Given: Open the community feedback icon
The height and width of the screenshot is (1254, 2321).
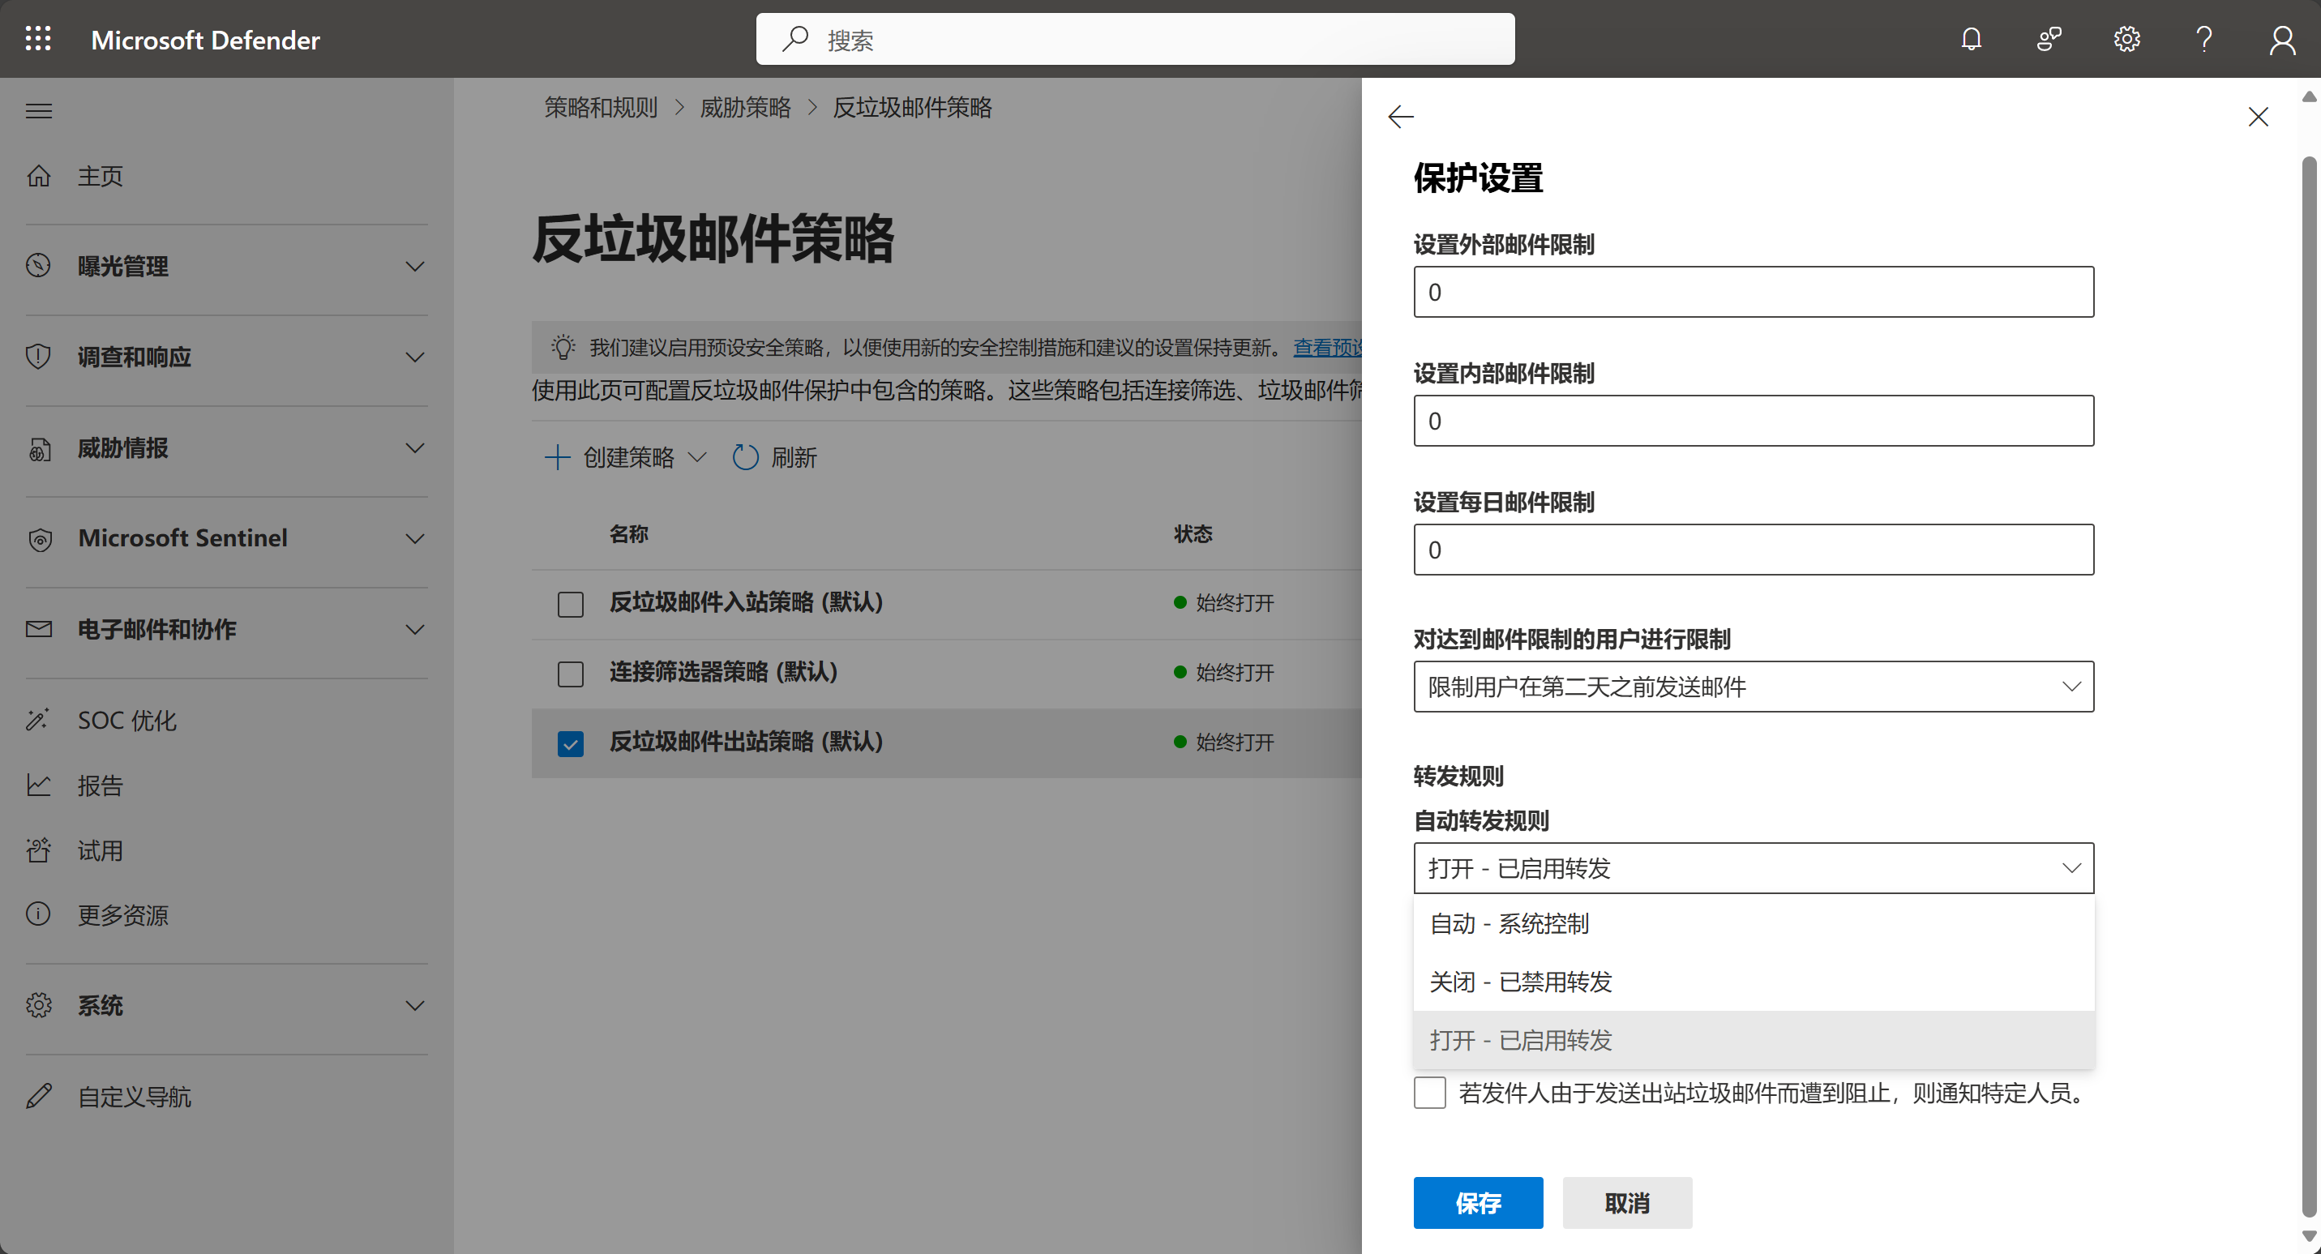Looking at the screenshot, I should tap(2049, 39).
